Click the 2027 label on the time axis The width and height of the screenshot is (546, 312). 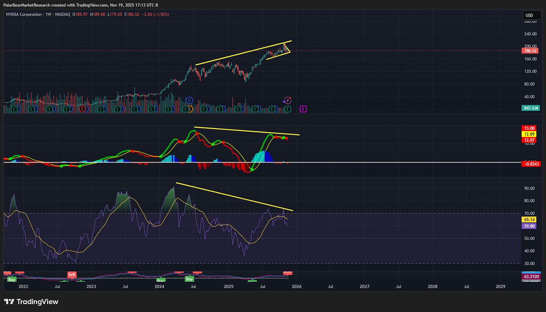coord(364,286)
